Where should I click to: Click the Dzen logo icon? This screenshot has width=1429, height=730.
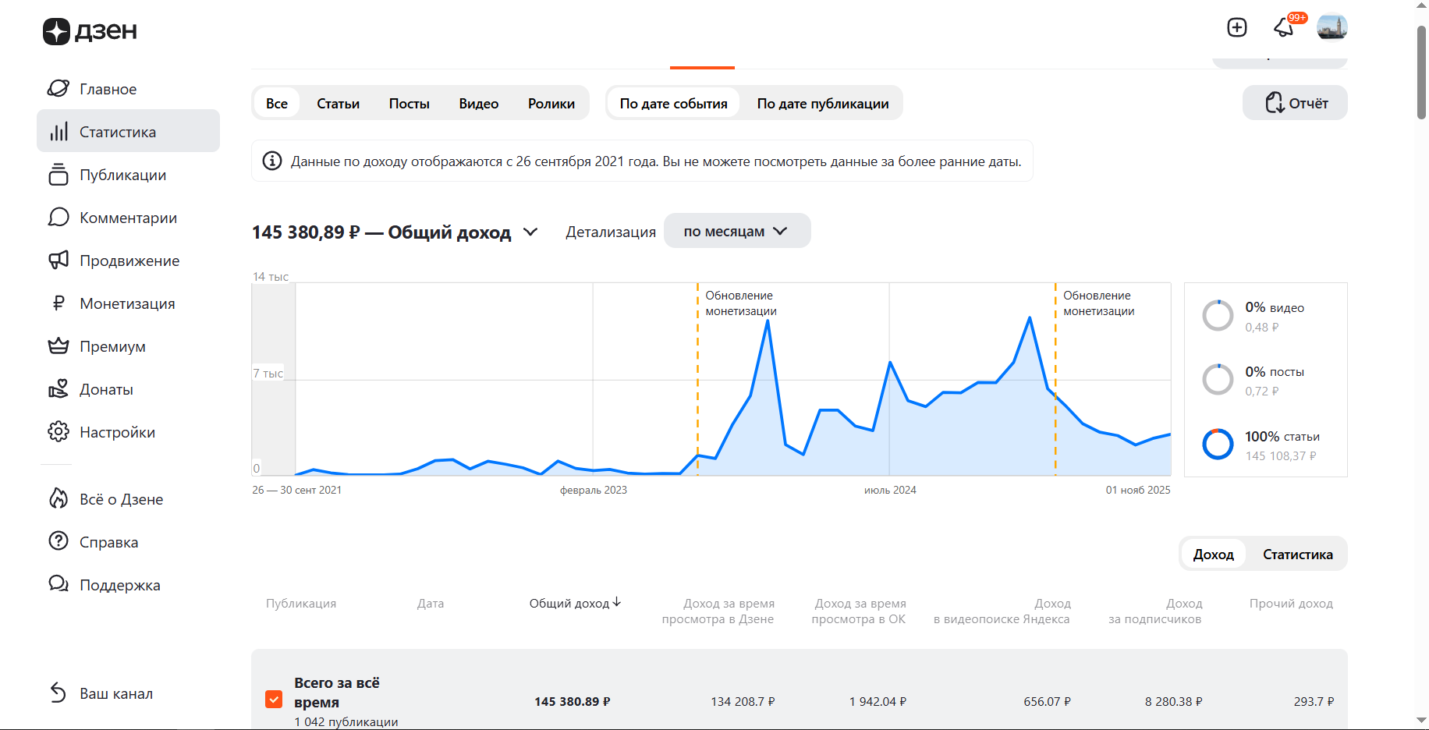pos(57,31)
